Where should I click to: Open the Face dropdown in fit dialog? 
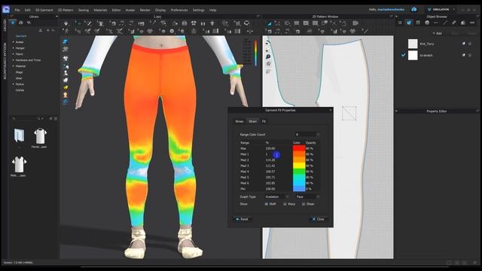[308, 196]
